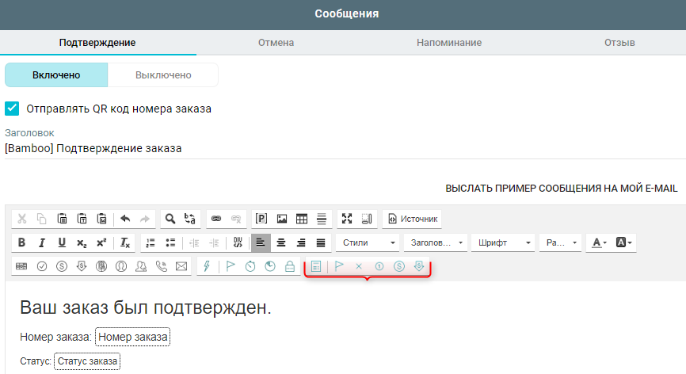The image size is (686, 374).
Task: Insert email variable with envelope icon
Action: (x=181, y=266)
